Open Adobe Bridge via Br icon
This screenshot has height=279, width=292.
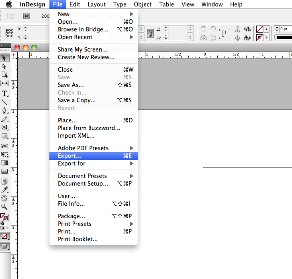27,16
